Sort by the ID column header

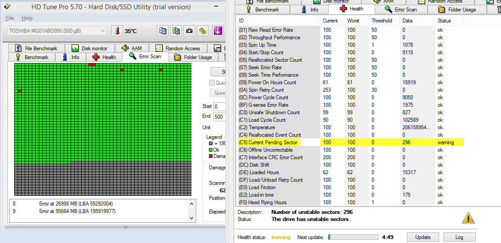coord(278,21)
